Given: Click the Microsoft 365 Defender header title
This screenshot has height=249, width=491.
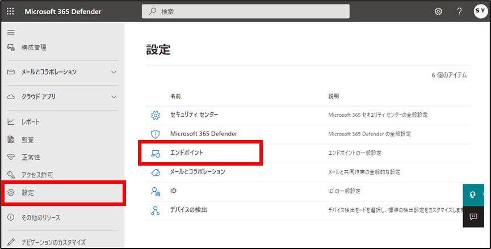Looking at the screenshot, I should pos(63,11).
